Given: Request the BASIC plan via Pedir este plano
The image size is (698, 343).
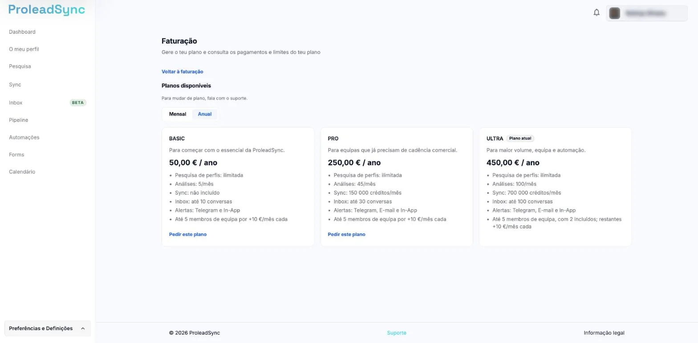Looking at the screenshot, I should coord(188,235).
